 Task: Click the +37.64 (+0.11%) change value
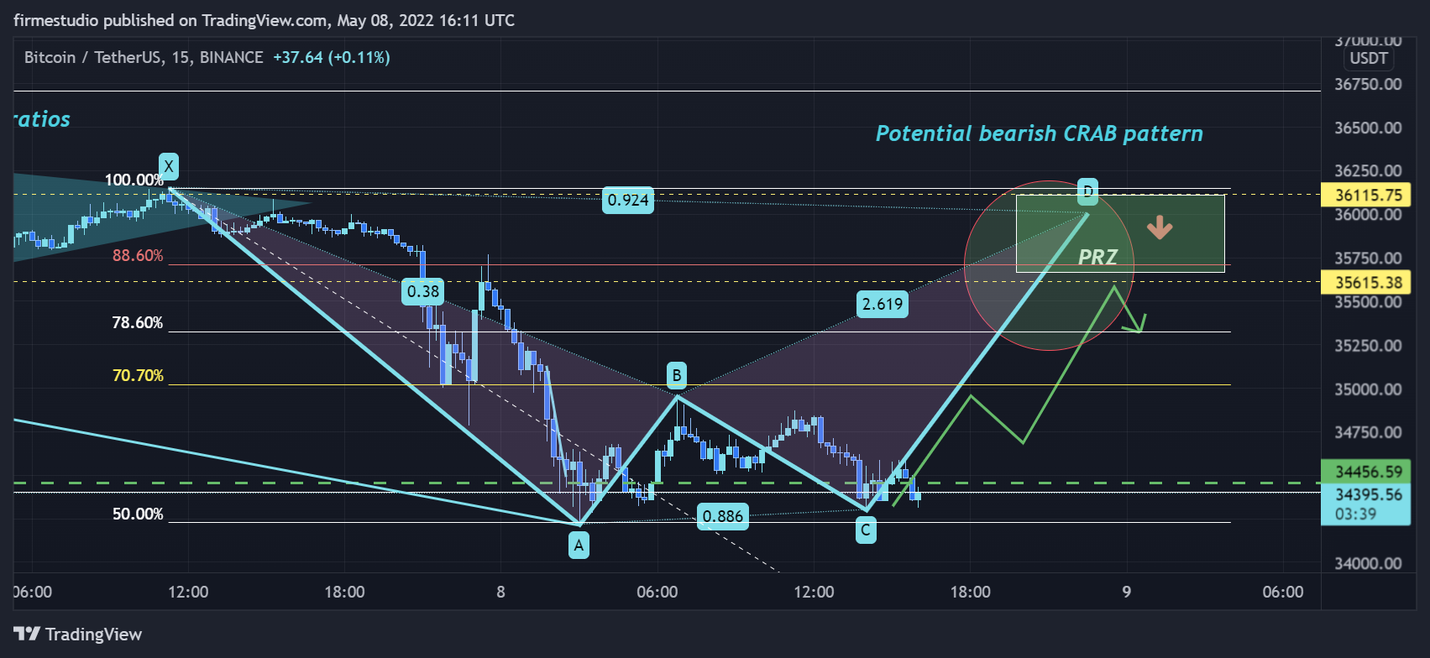(x=332, y=57)
